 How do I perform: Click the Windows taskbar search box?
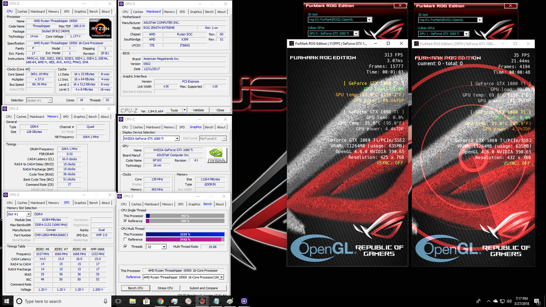click(x=62, y=301)
